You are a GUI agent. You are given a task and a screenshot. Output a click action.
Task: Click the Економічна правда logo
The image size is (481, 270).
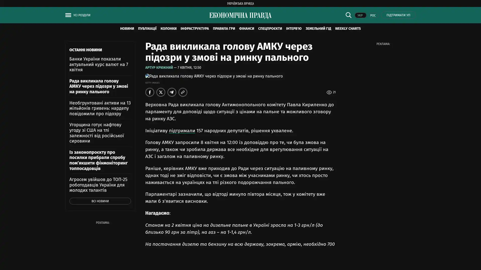click(240, 15)
